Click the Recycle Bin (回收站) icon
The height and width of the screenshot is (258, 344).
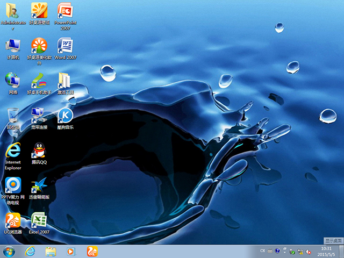[x=13, y=116]
